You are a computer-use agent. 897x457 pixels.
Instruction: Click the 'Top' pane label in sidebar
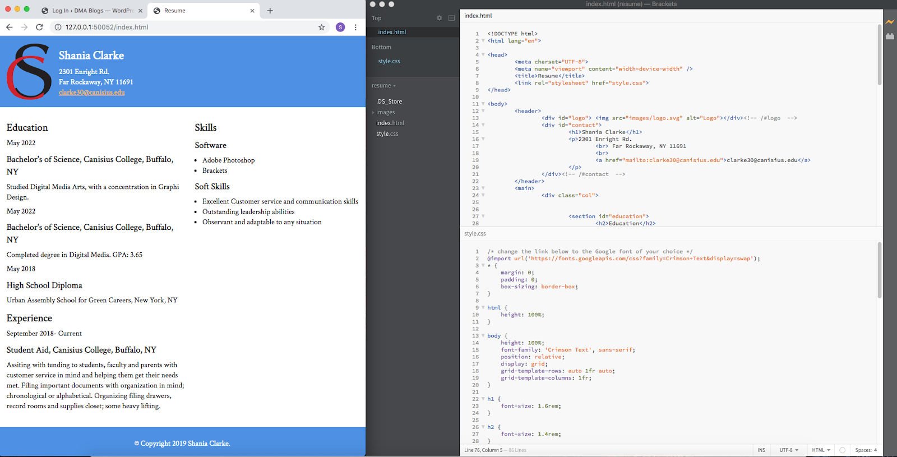[x=377, y=18]
